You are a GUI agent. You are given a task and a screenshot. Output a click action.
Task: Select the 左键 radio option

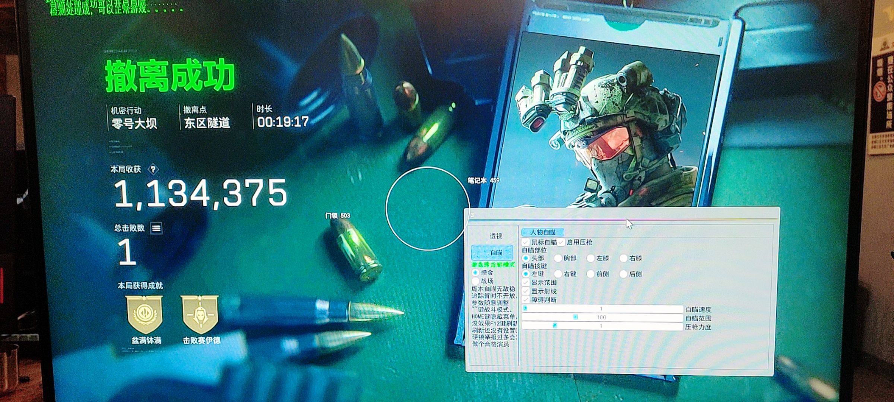pyautogui.click(x=526, y=274)
